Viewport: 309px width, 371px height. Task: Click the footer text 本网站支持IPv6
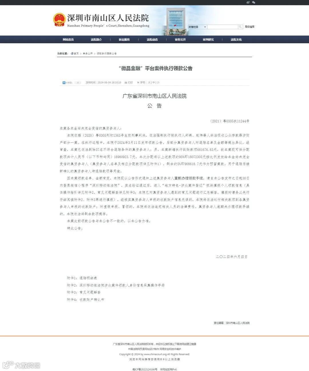pyautogui.click(x=168, y=369)
